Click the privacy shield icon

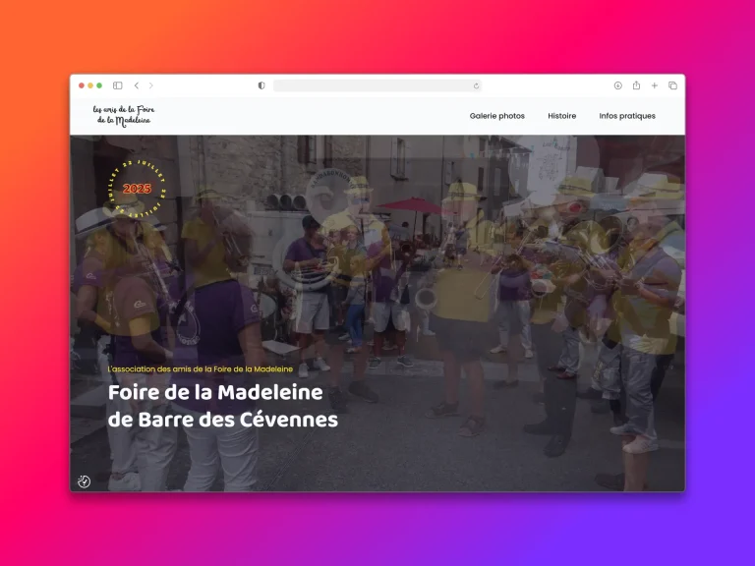point(261,85)
